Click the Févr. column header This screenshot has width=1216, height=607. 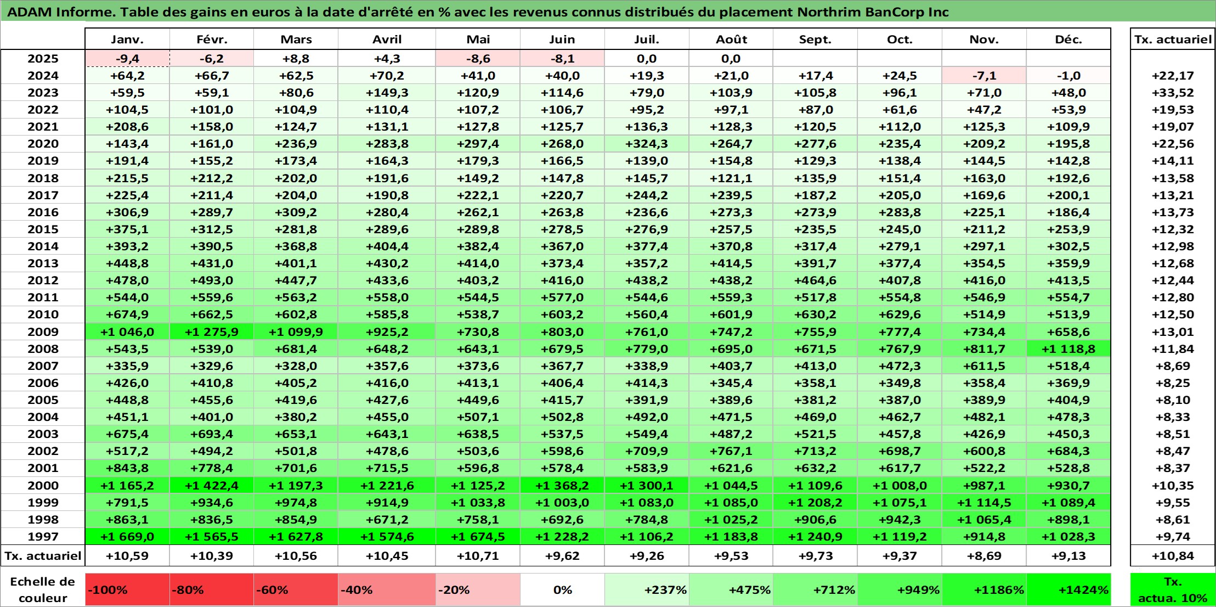point(212,39)
